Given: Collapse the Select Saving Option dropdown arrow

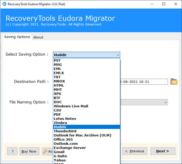Looking at the screenshot, I should tap(118, 55).
